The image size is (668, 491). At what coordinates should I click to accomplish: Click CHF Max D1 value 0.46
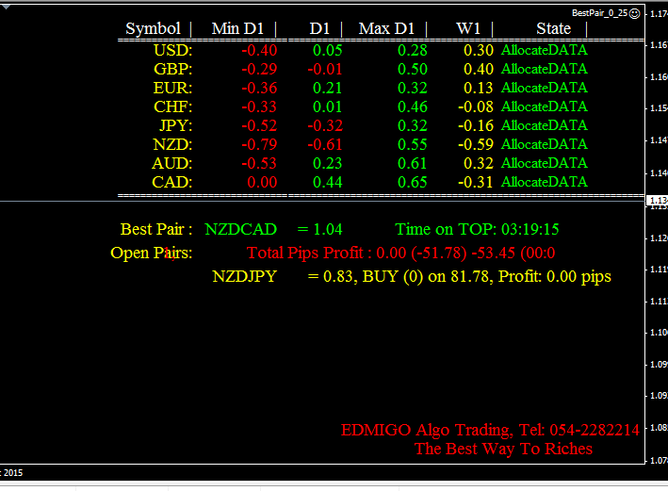tap(413, 106)
